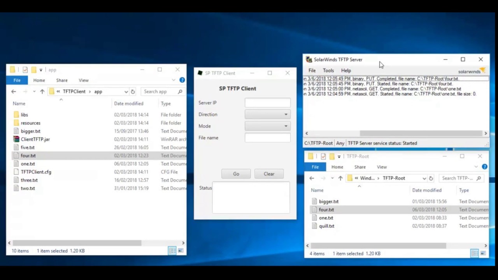Viewport: 498px width, 280px height.
Task: Click properties quick access icon in TFTP-Root window
Action: [x=323, y=156]
